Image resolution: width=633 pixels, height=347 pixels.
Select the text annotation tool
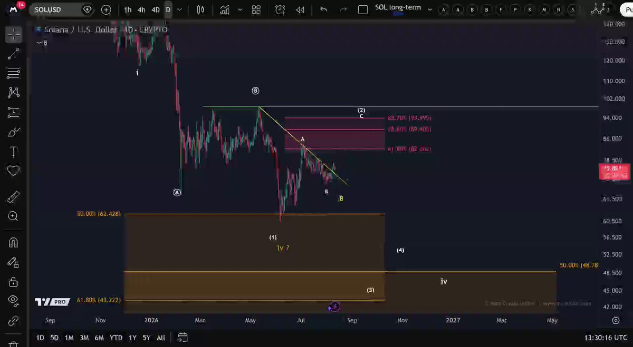coord(14,152)
